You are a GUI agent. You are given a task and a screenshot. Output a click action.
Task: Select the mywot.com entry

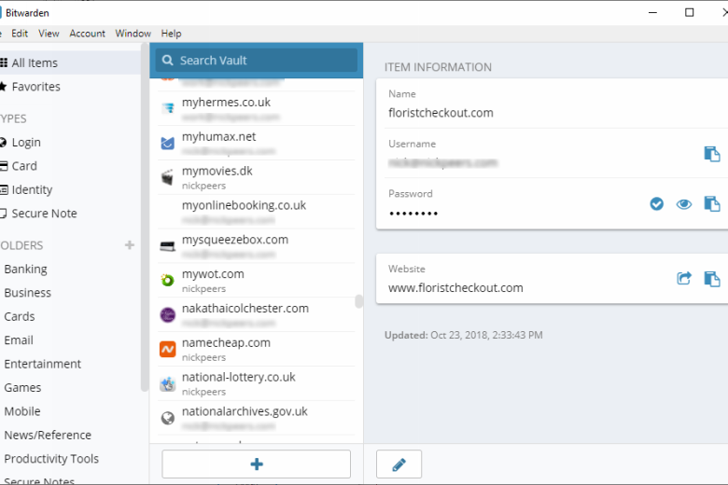pos(257,281)
